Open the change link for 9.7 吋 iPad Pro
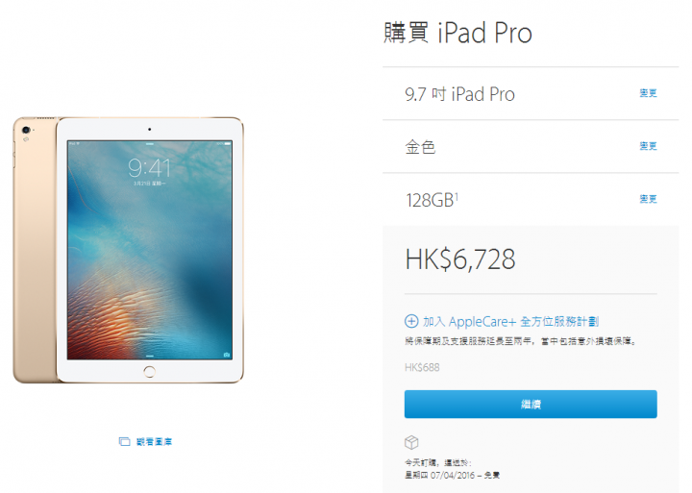This screenshot has width=692, height=493. pyautogui.click(x=649, y=93)
